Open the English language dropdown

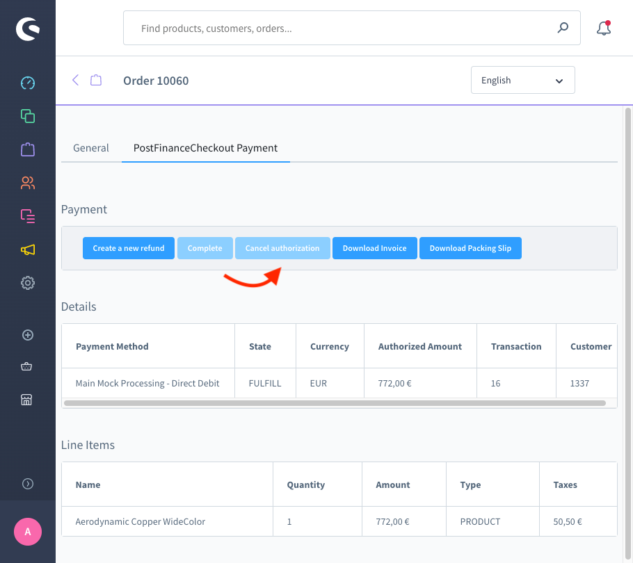click(x=522, y=81)
